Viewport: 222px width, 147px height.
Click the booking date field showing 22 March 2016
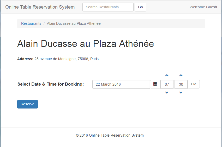(121, 84)
